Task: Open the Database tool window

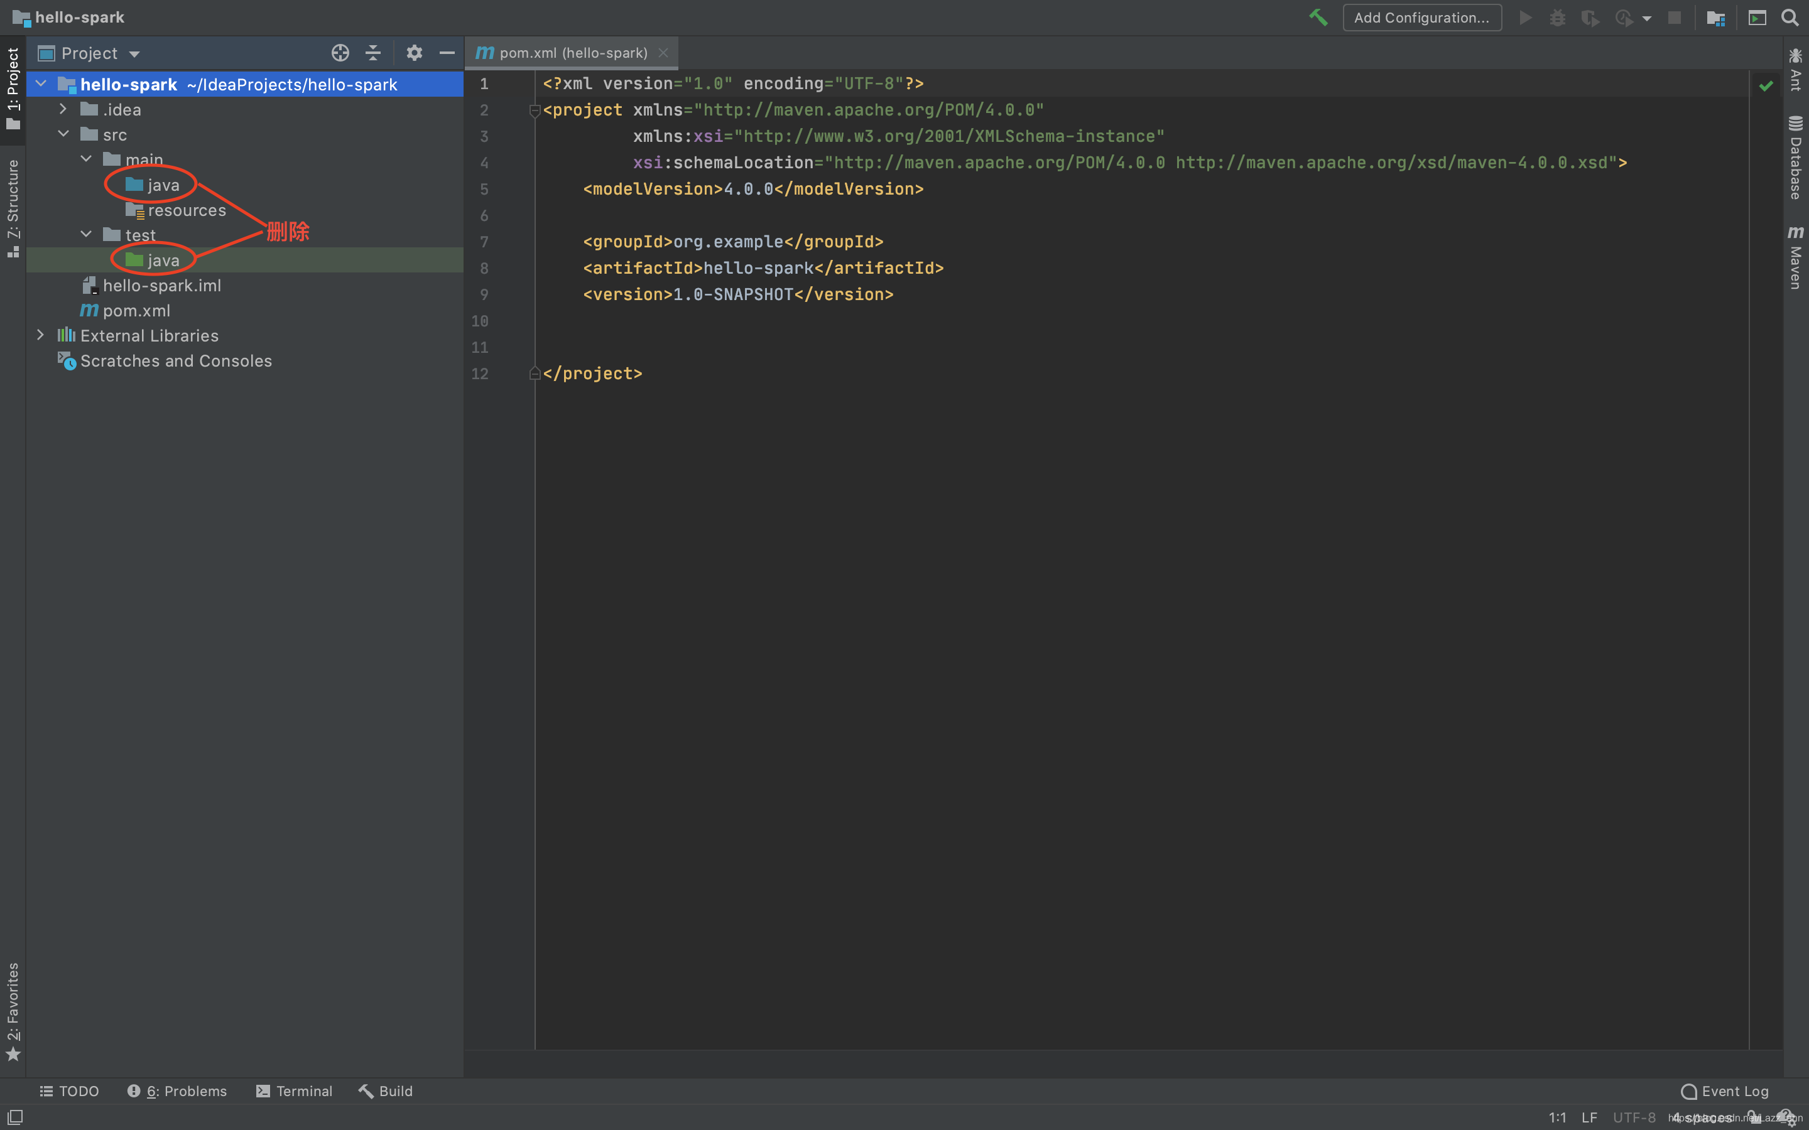Action: [1796, 157]
